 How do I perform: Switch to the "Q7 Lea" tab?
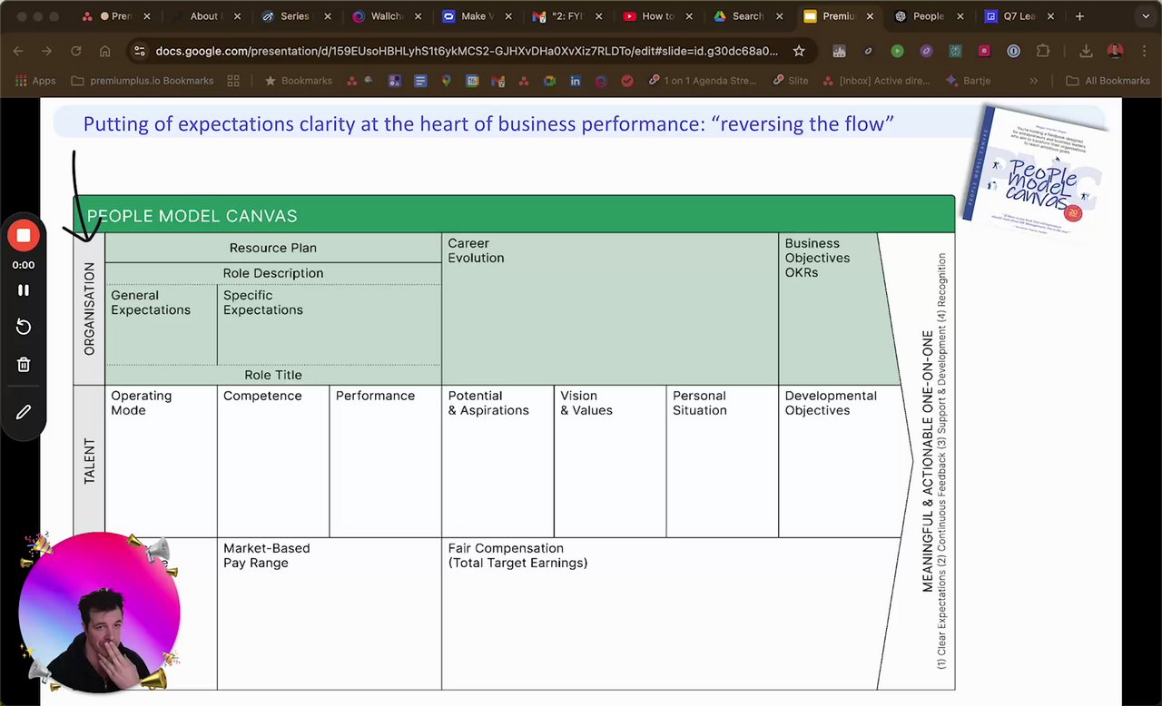pos(1011,16)
